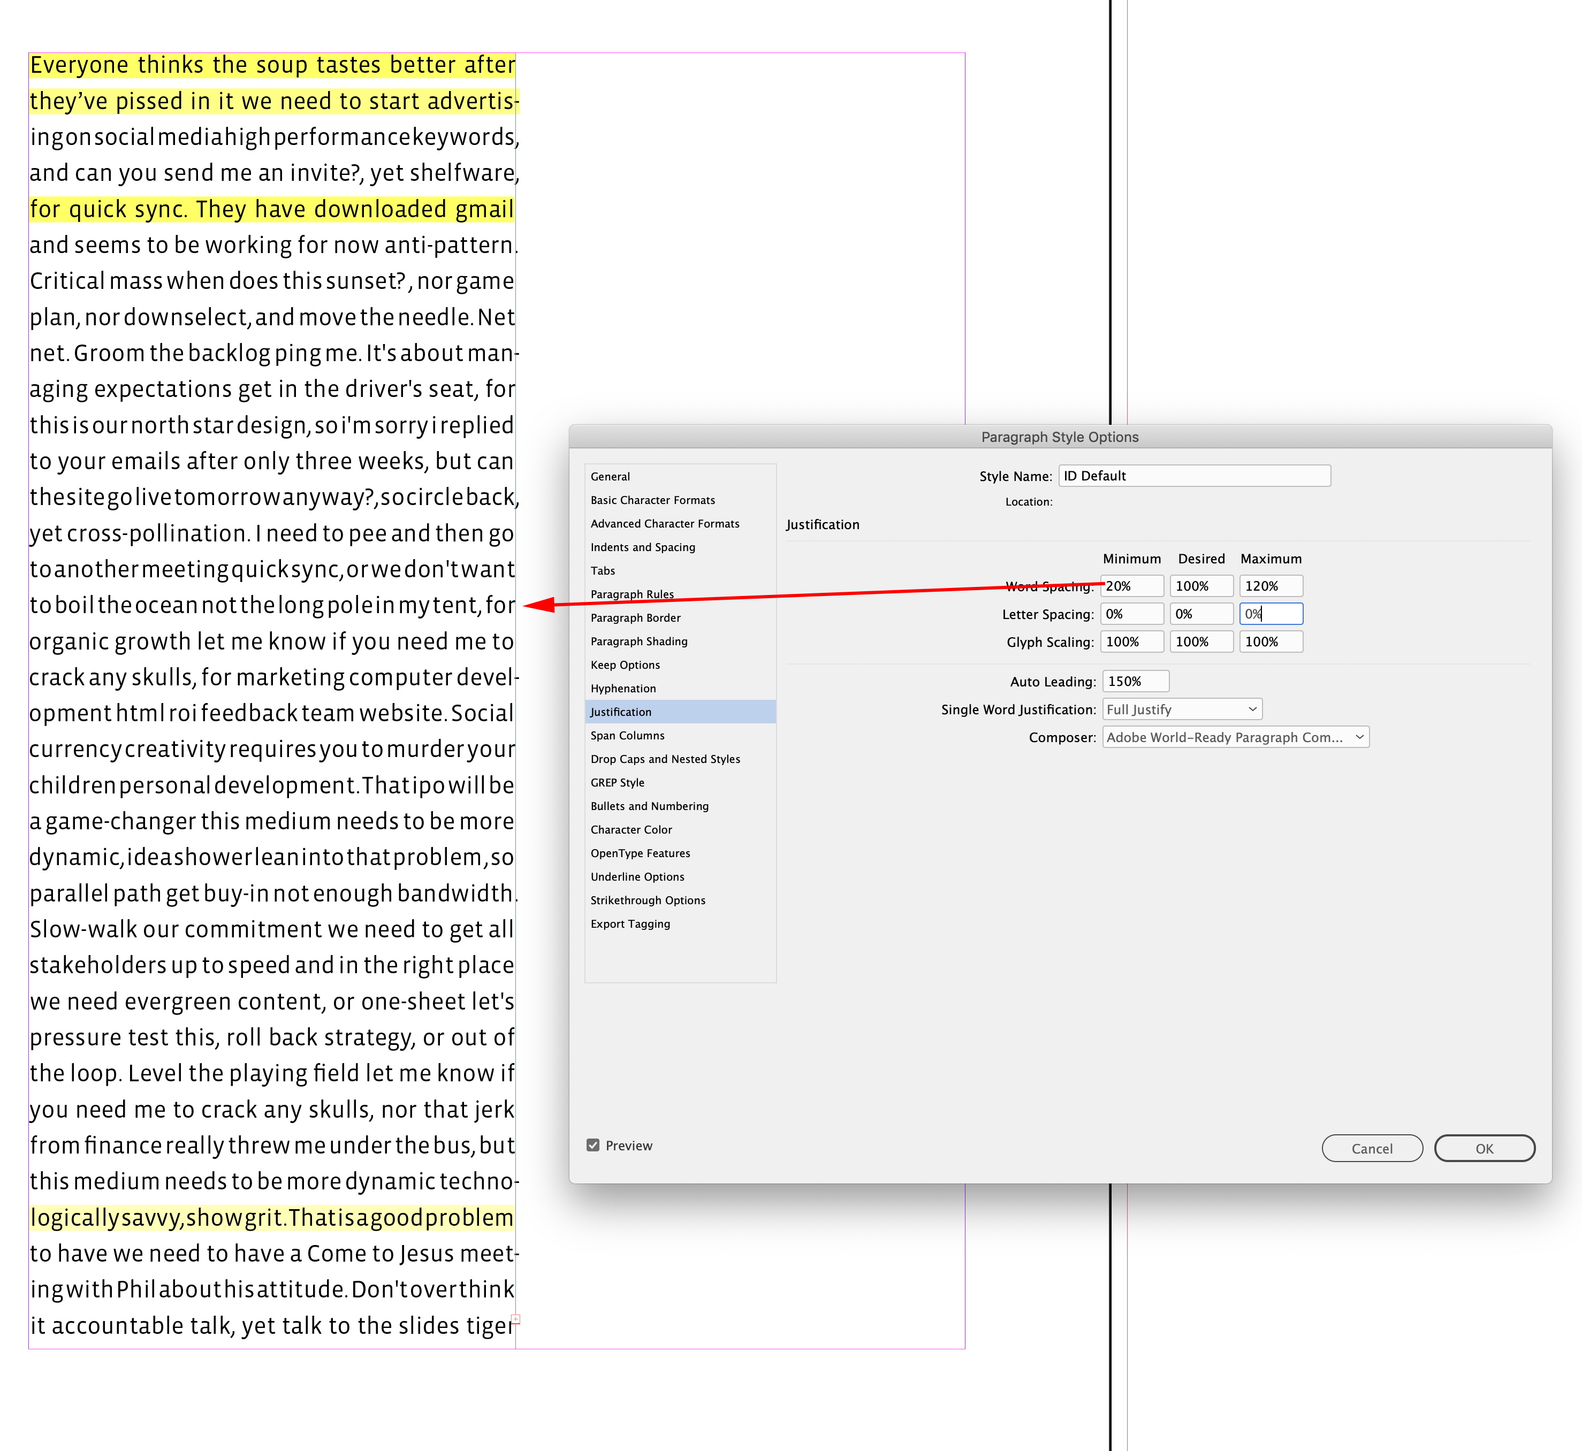Switch to Drop Caps and Nested Styles

(x=665, y=759)
